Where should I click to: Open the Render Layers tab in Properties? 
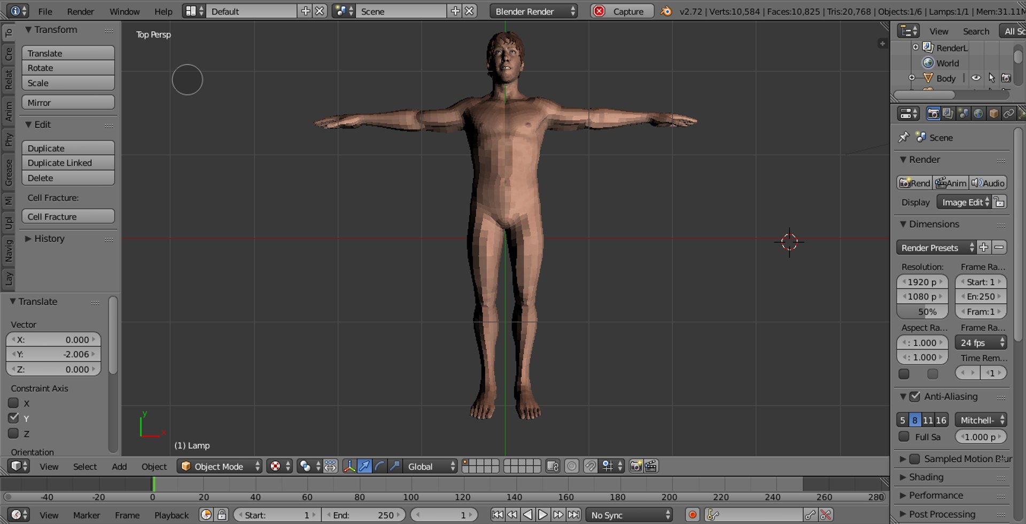[x=948, y=114]
